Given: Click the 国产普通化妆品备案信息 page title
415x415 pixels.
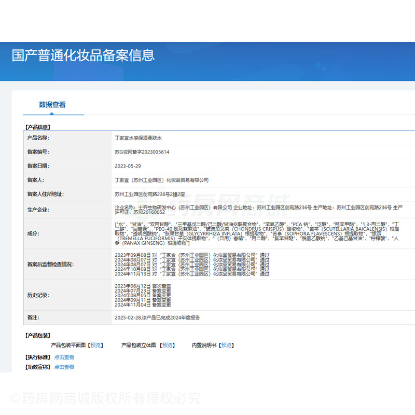Looking at the screenshot, I should [83, 56].
